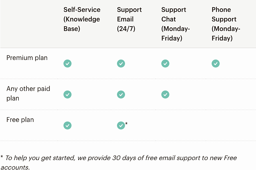This screenshot has width=256, height=170.
Task: Click the Premium plan row label
Action: pos(27,58)
